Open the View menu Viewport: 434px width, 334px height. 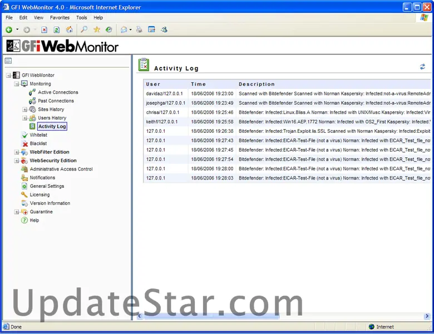tap(39, 18)
